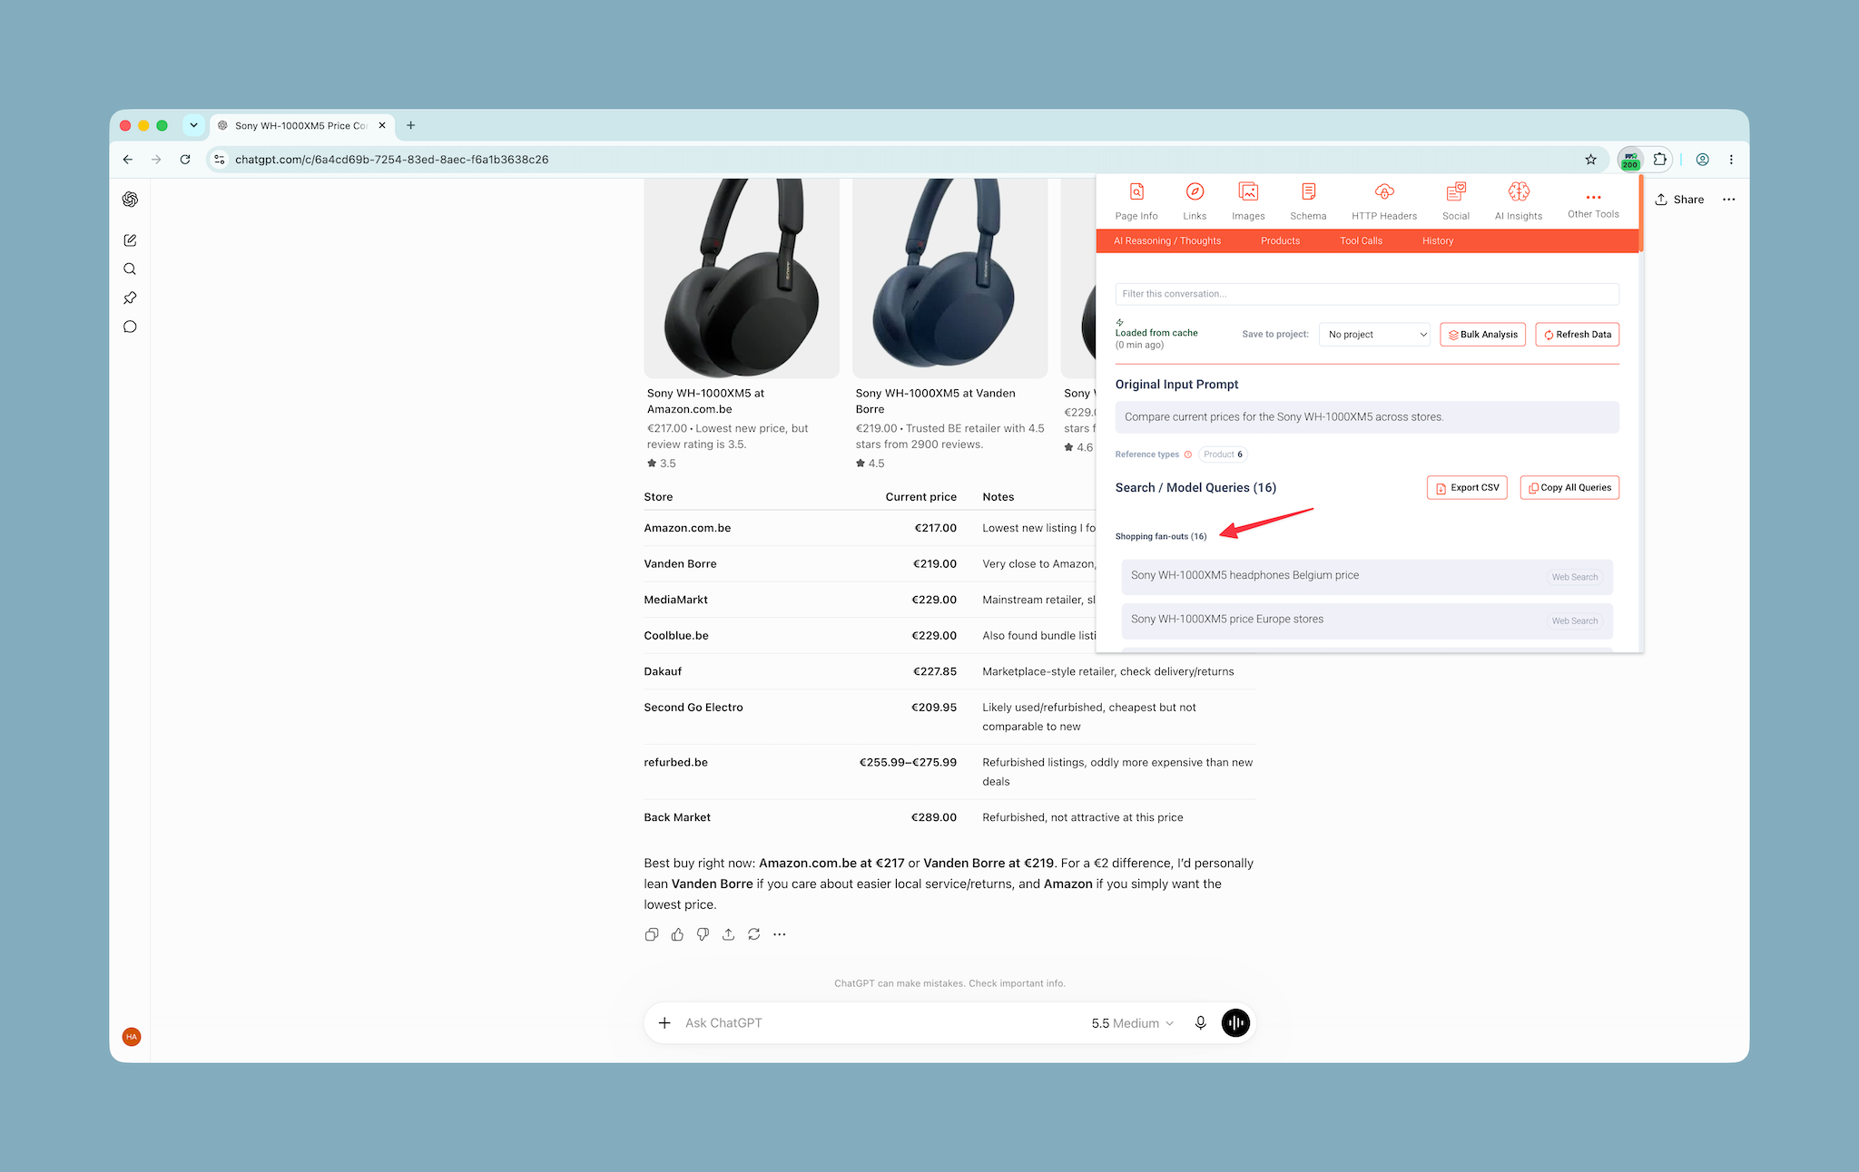Viewport: 1859px width, 1172px height.
Task: Switch to the Products tab
Action: (x=1280, y=241)
